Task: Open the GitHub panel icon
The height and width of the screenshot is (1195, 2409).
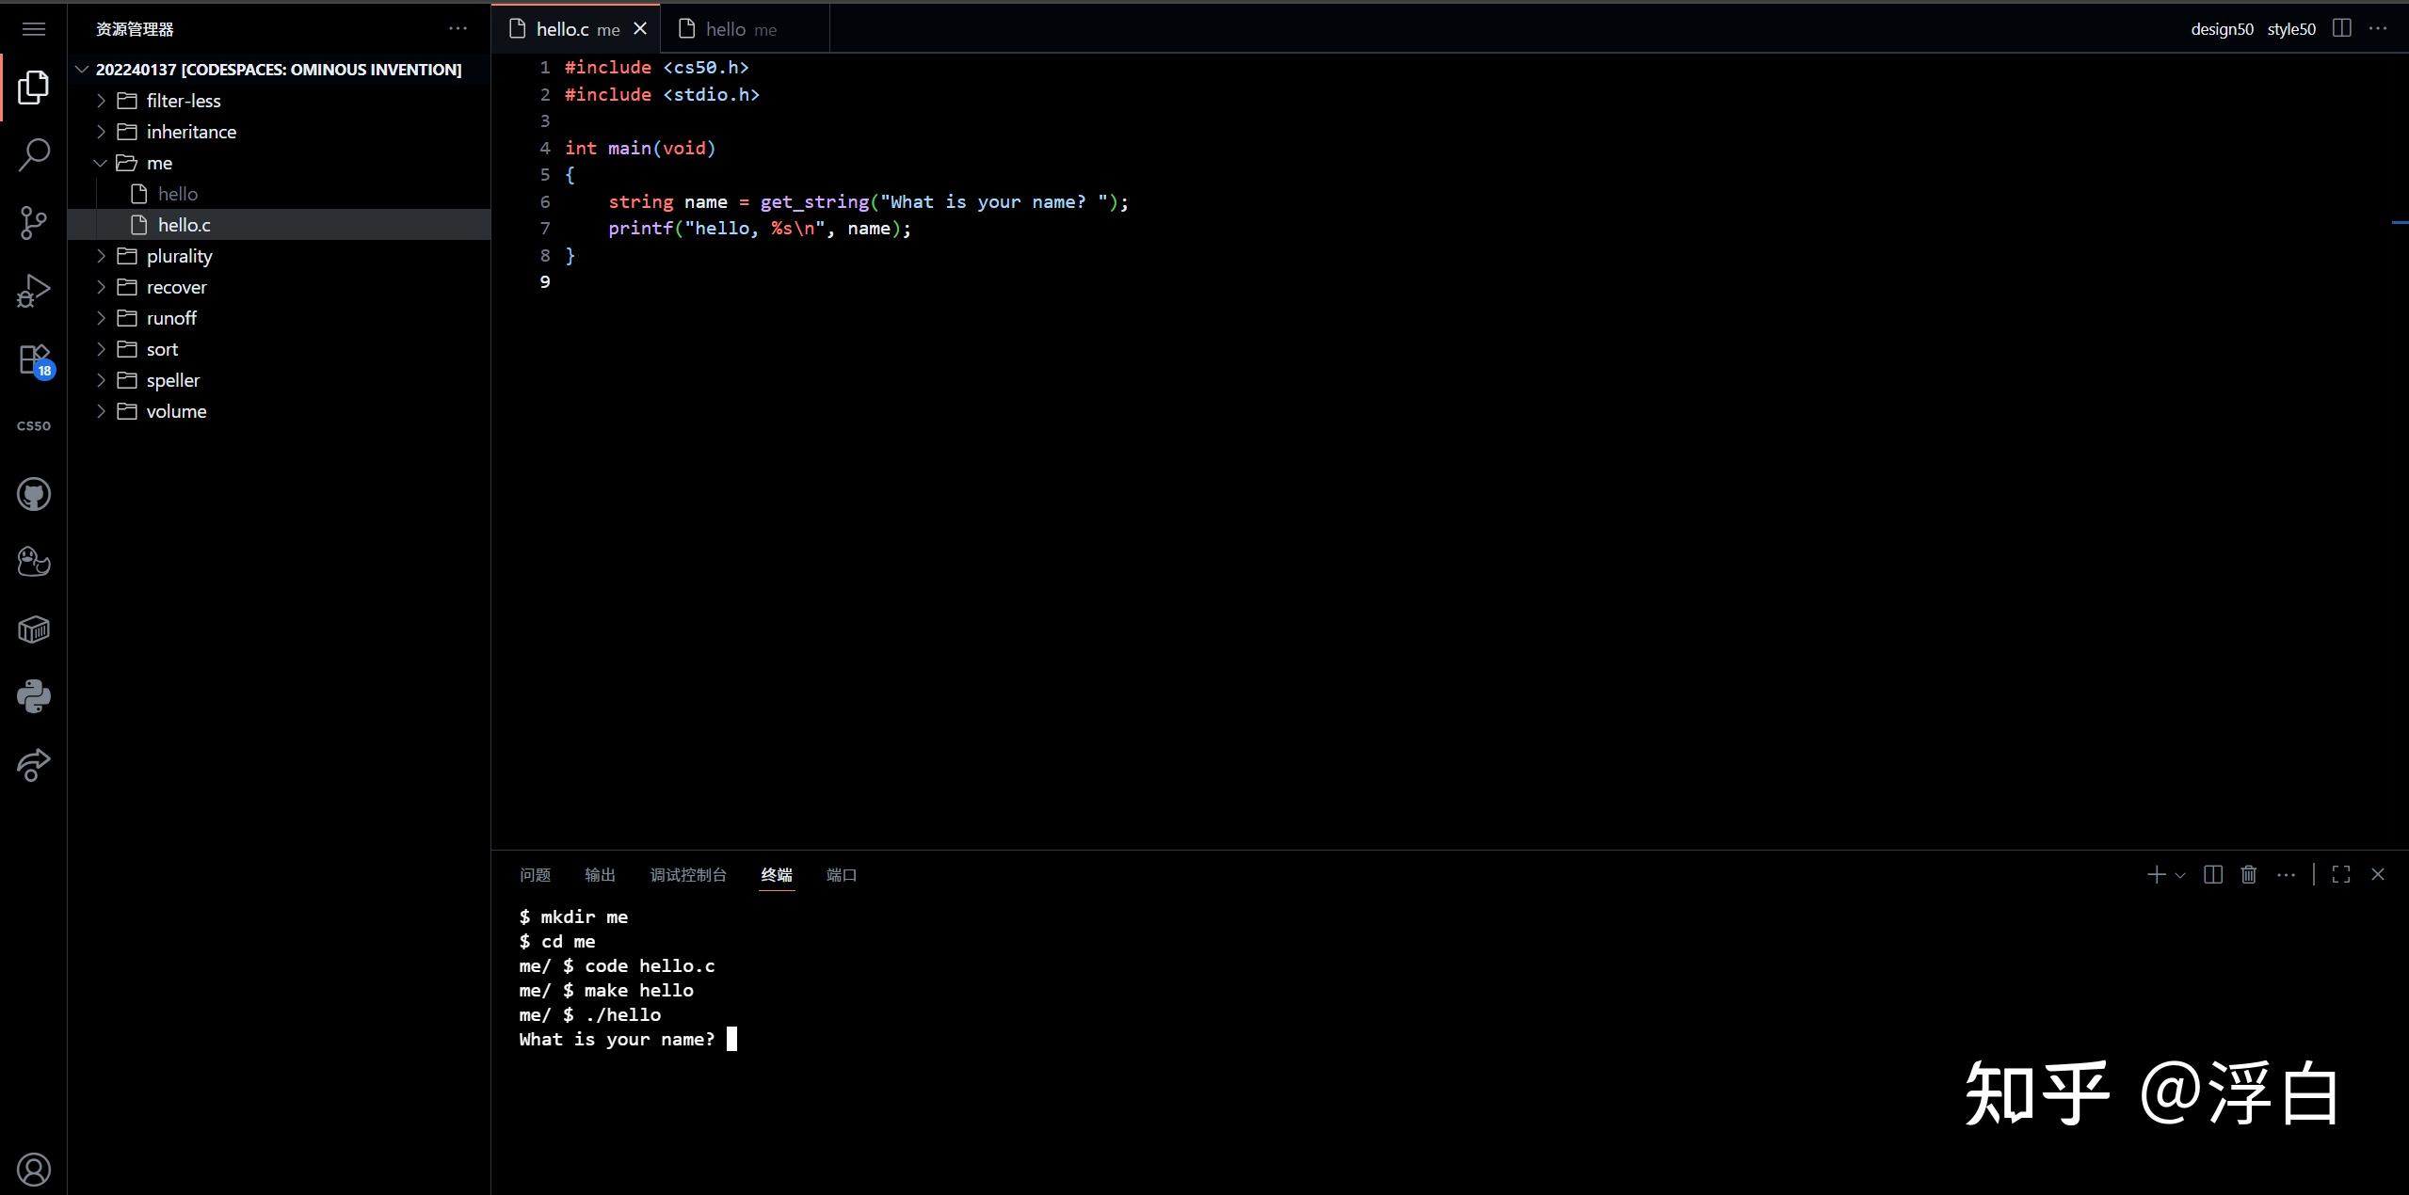Action: (x=34, y=494)
